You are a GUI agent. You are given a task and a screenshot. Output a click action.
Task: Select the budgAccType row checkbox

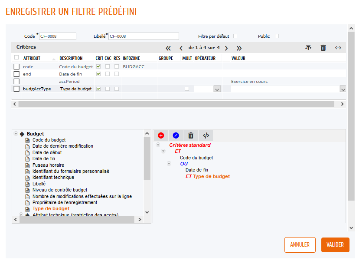point(16,89)
